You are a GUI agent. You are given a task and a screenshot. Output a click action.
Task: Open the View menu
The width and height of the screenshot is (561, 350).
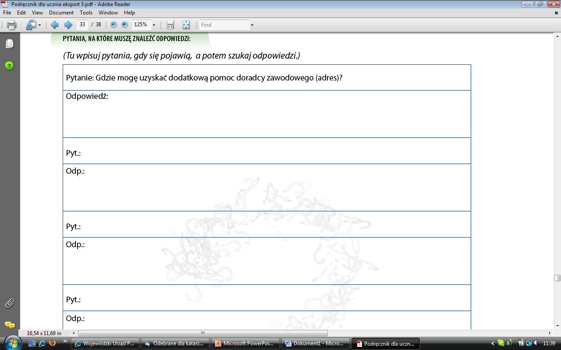[38, 13]
